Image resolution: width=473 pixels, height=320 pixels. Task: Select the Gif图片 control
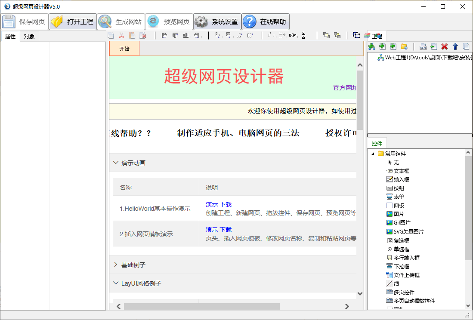pos(399,223)
